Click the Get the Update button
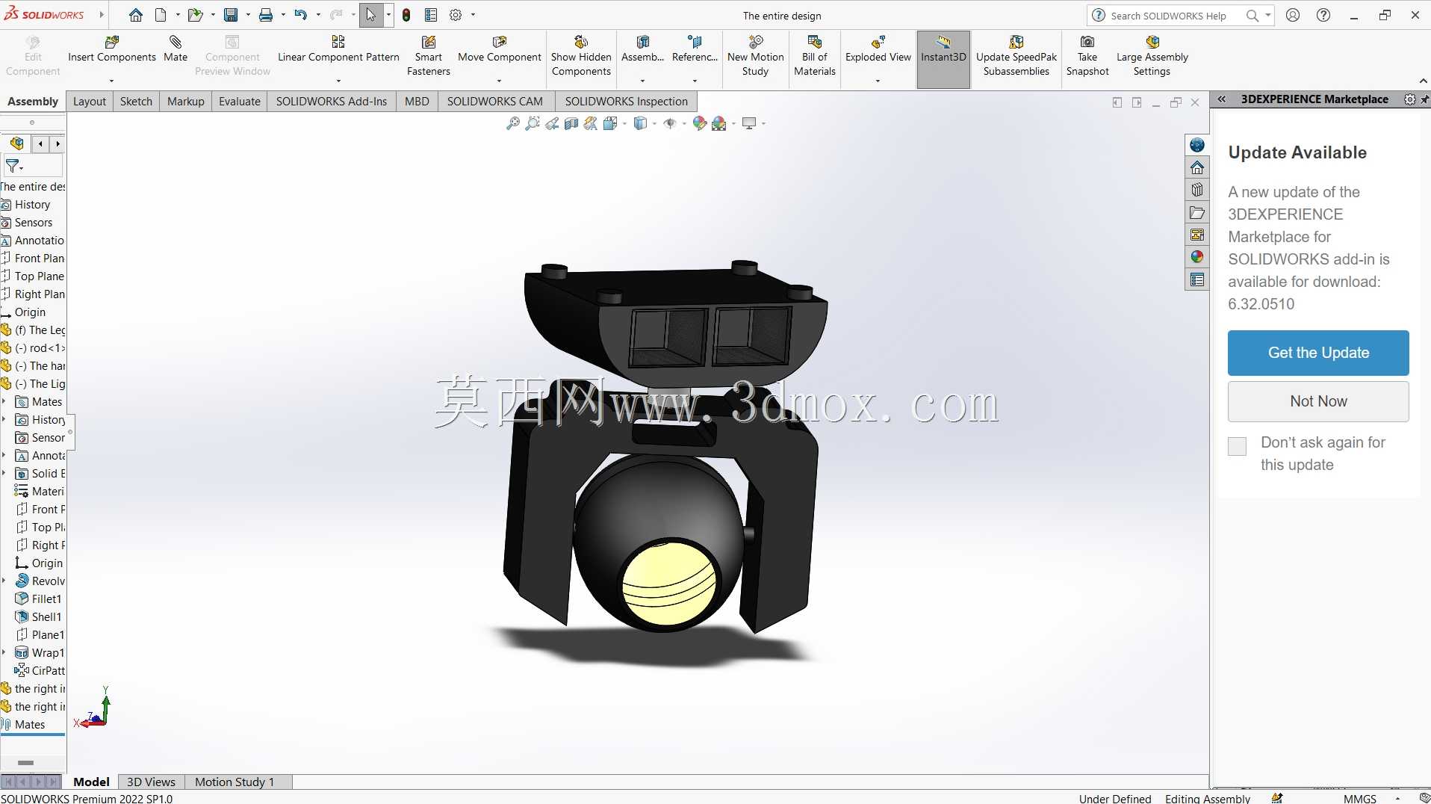Viewport: 1431px width, 804px height. (1318, 353)
